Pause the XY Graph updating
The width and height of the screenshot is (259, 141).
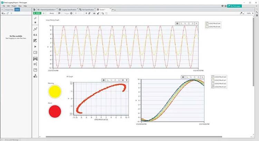pyautogui.click(x=104, y=80)
